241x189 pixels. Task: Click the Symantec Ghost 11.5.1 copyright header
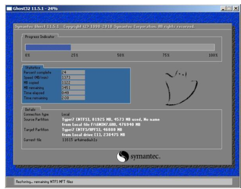coord(105,26)
